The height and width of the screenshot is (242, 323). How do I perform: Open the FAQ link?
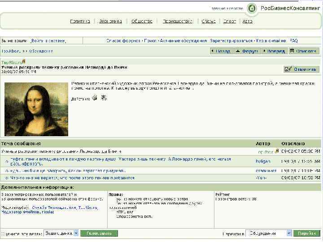[x=294, y=41]
